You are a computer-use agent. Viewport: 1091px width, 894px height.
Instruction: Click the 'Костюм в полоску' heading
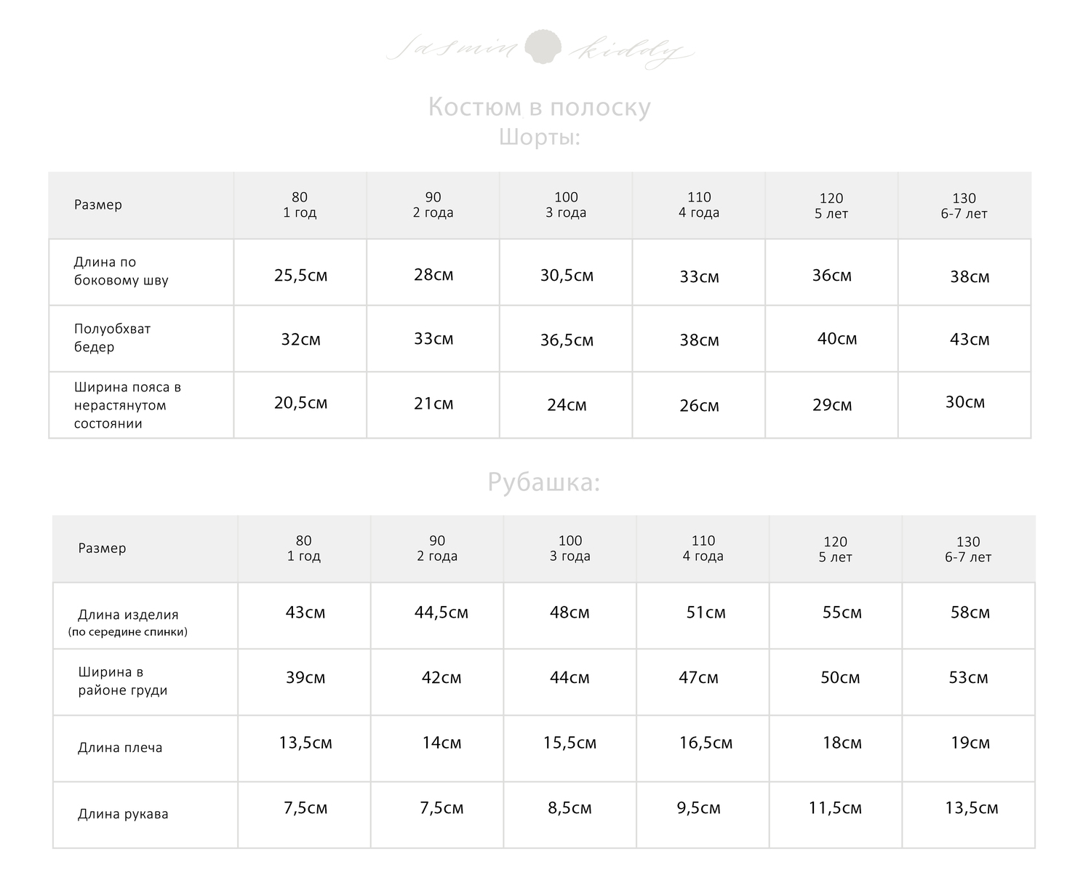[x=539, y=107]
